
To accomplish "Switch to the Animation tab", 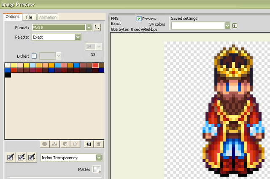I will coord(48,17).
